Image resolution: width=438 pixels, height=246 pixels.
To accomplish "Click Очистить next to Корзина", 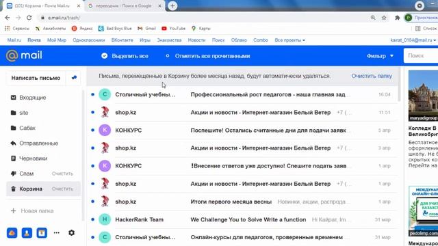I will coord(62,189).
